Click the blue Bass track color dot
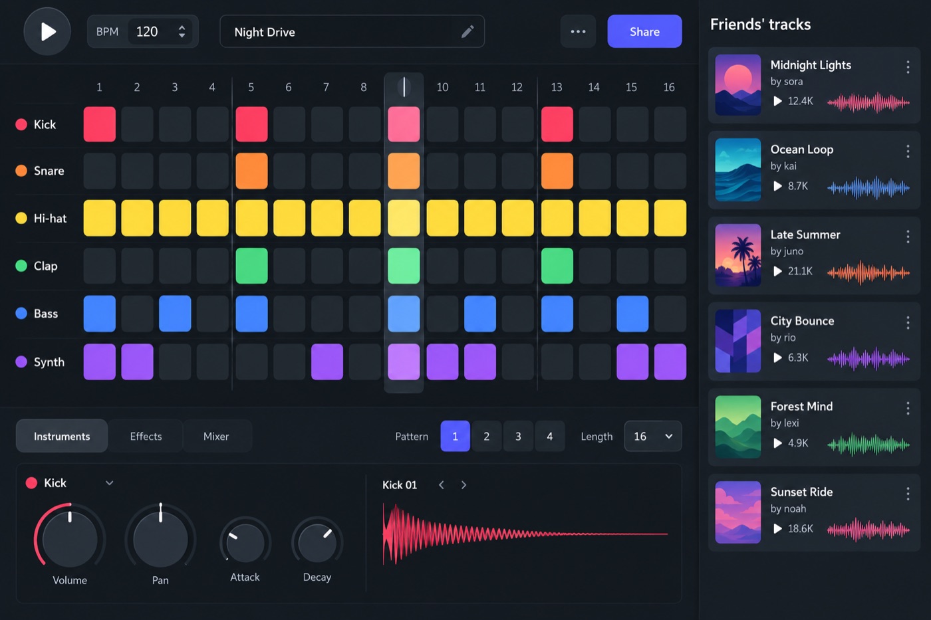 pyautogui.click(x=21, y=314)
